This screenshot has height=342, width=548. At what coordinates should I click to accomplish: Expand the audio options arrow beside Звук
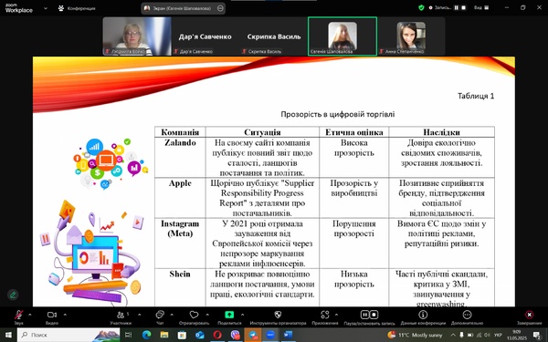click(x=30, y=315)
